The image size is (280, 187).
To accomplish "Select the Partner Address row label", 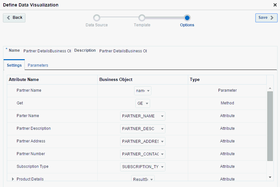I will click(31, 141).
